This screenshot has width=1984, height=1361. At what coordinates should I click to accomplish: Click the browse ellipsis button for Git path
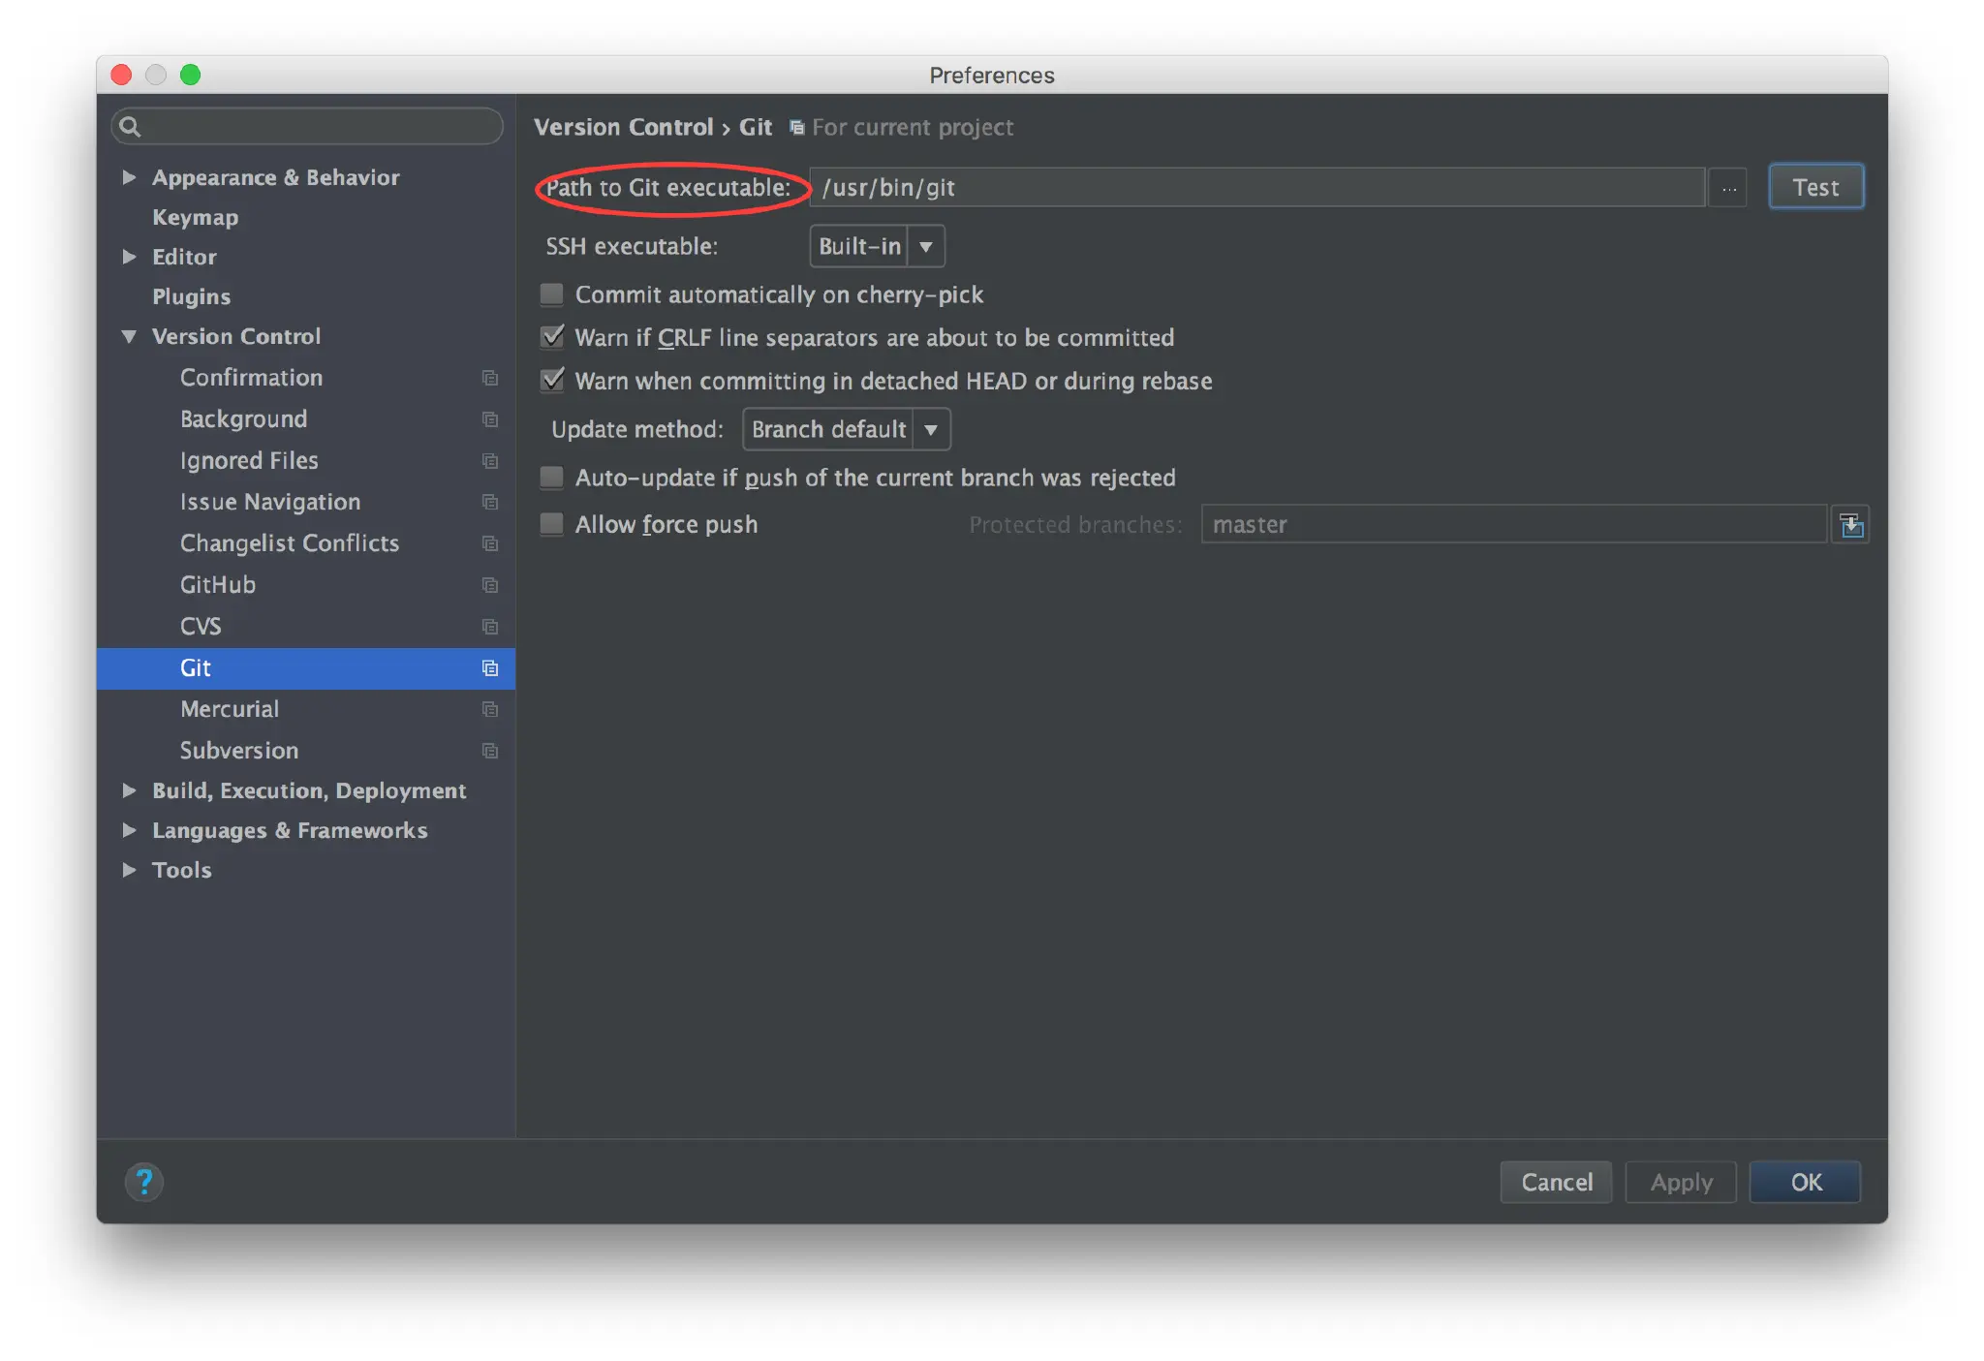[x=1729, y=188]
